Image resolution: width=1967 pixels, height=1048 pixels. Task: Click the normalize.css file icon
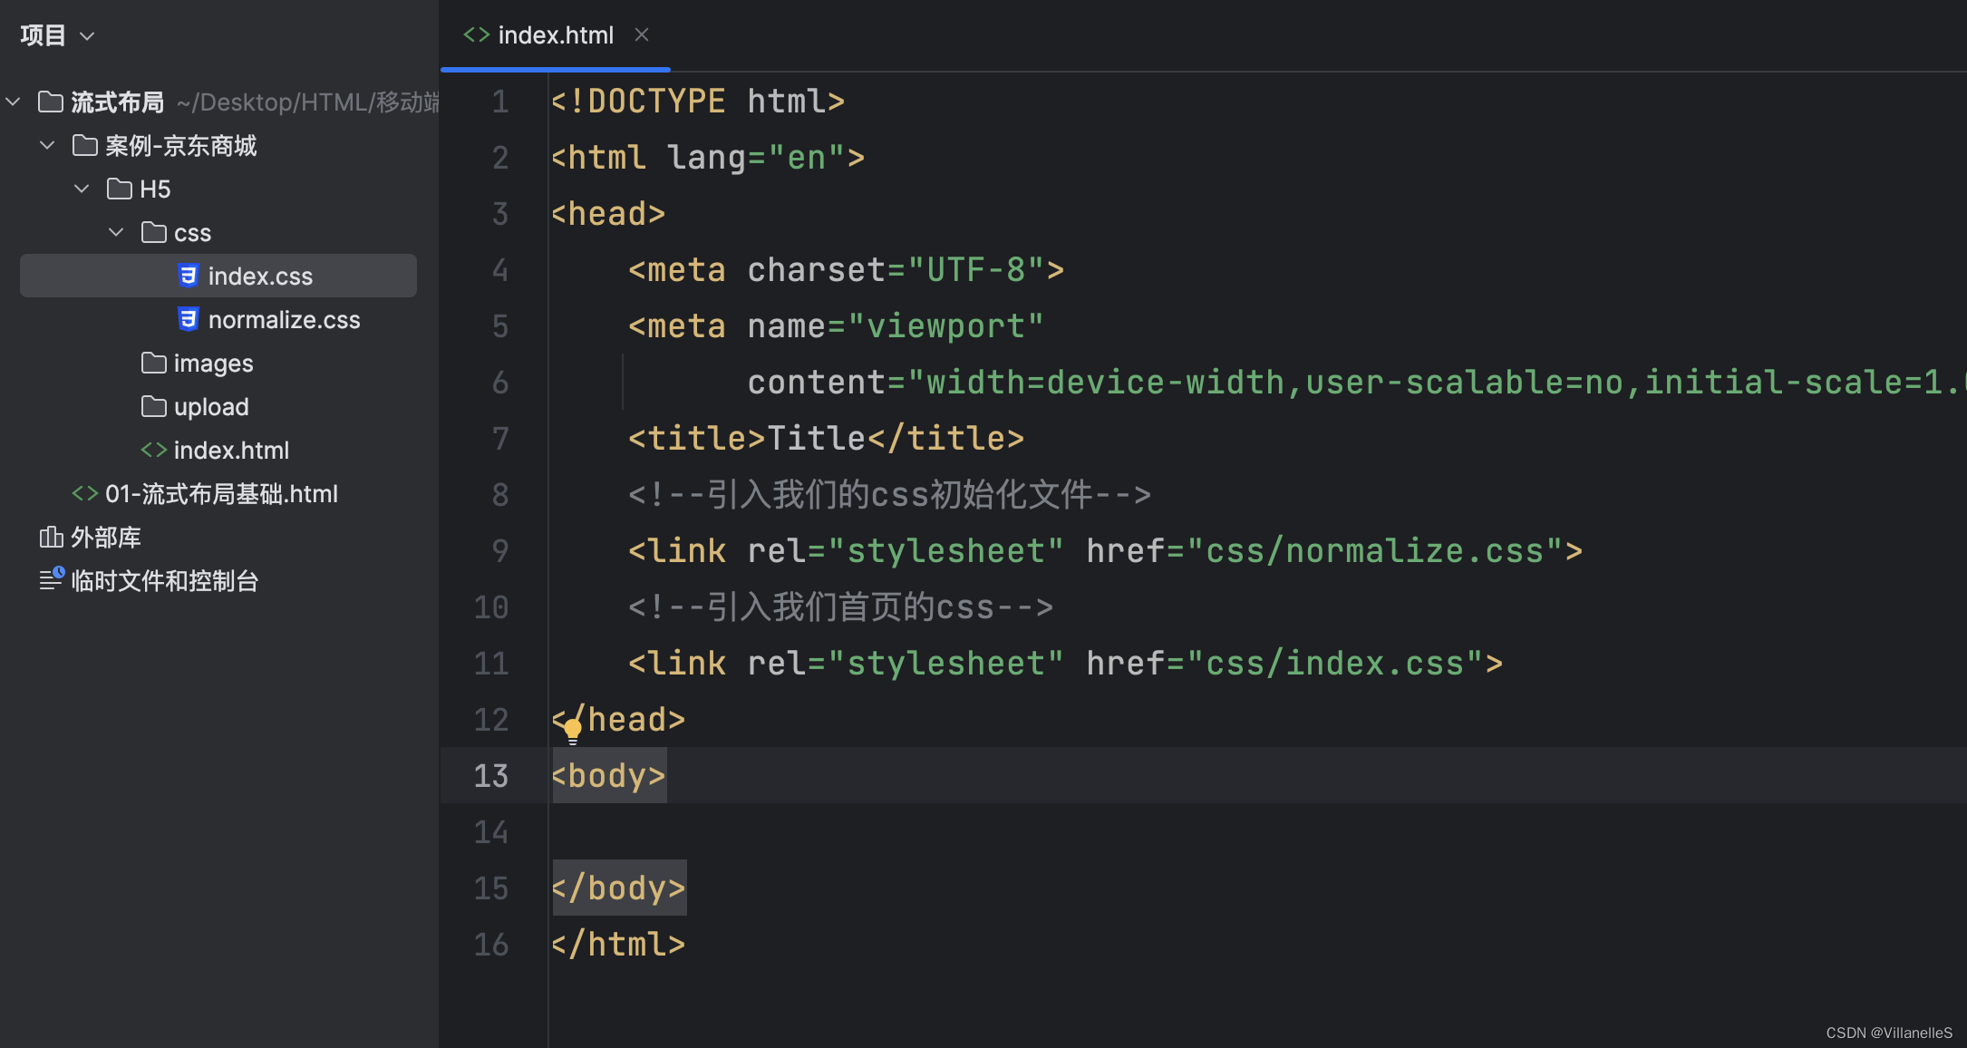(188, 319)
